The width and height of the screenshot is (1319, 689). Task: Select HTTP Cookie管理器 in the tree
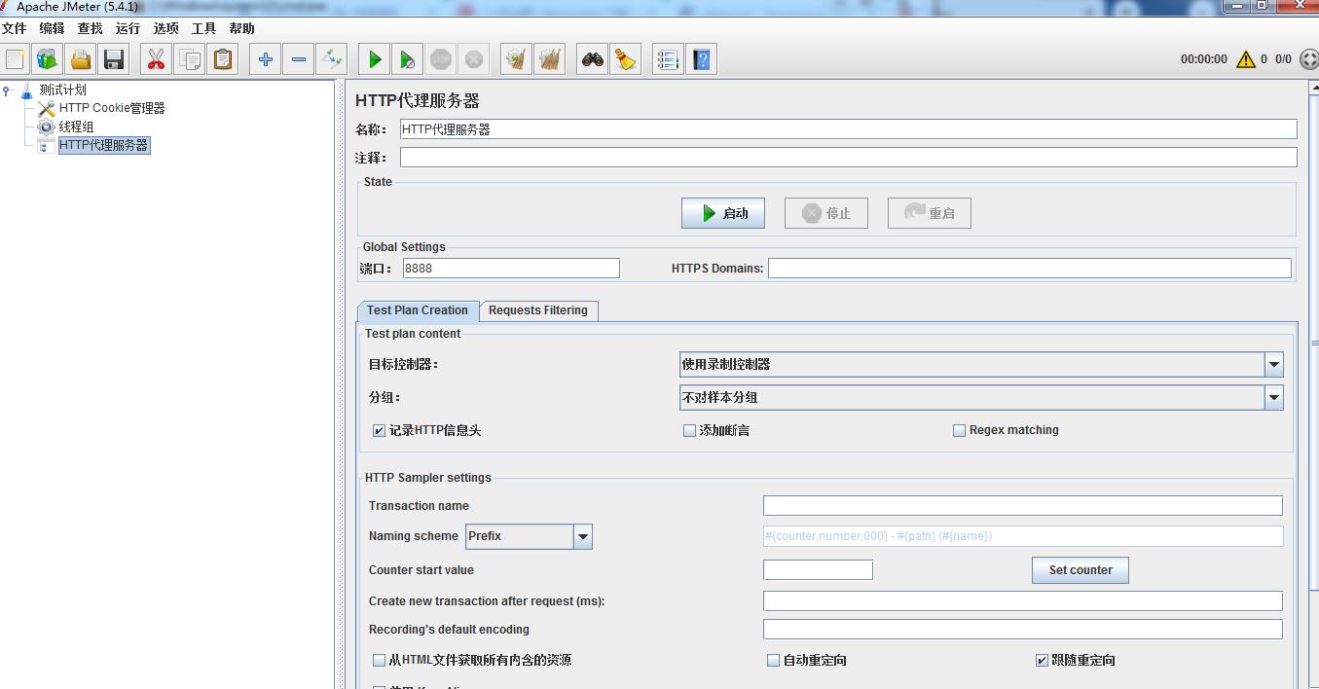[112, 108]
